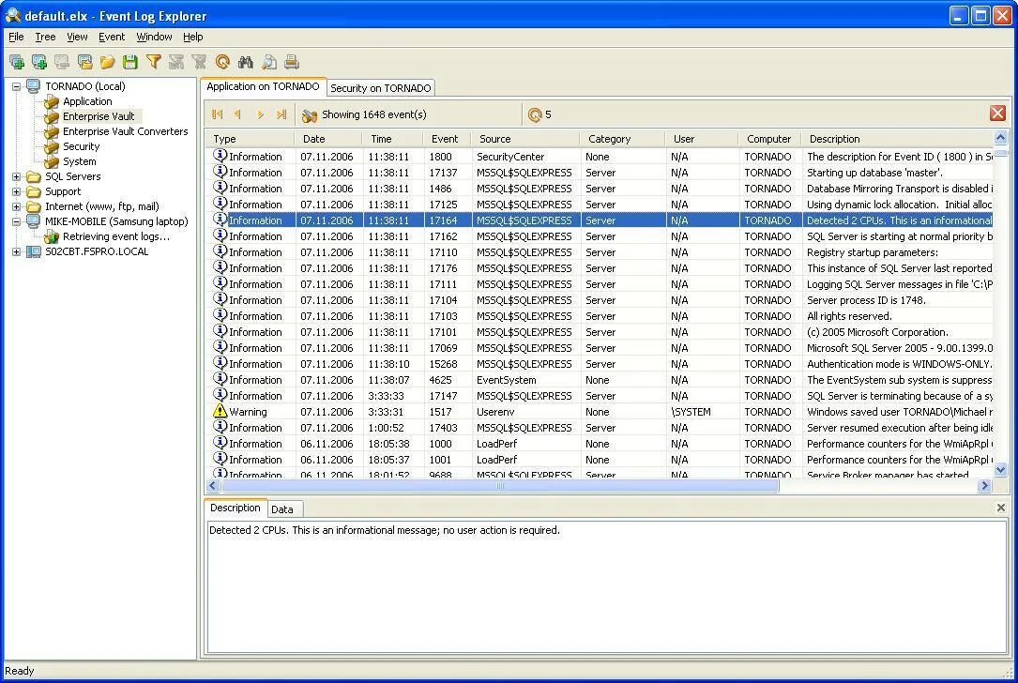Open the Tree menu
The height and width of the screenshot is (683, 1018).
point(45,37)
